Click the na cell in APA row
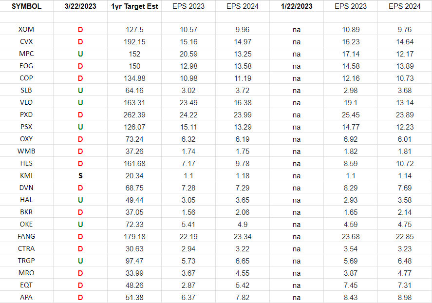The height and width of the screenshot is (303, 432). click(x=297, y=298)
